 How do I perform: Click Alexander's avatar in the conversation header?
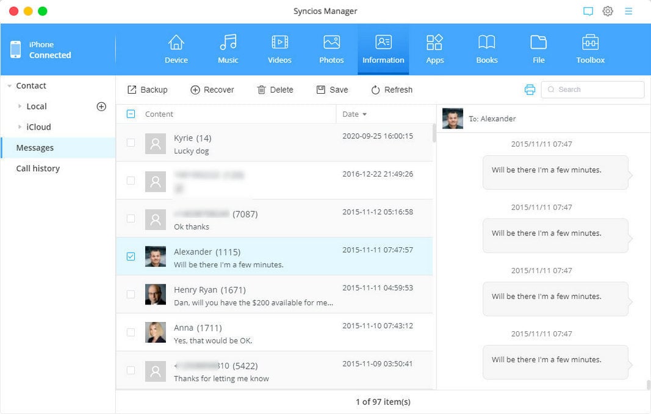(x=453, y=119)
